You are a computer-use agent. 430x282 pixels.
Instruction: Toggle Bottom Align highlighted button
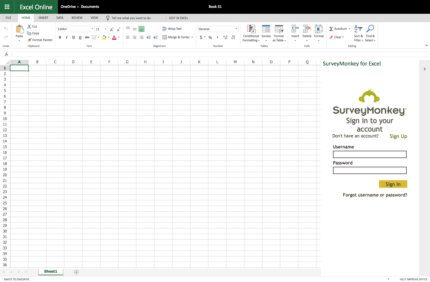point(141,29)
